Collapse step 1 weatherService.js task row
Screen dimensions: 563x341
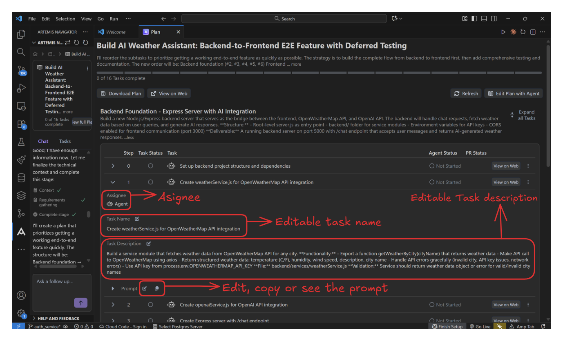click(113, 182)
